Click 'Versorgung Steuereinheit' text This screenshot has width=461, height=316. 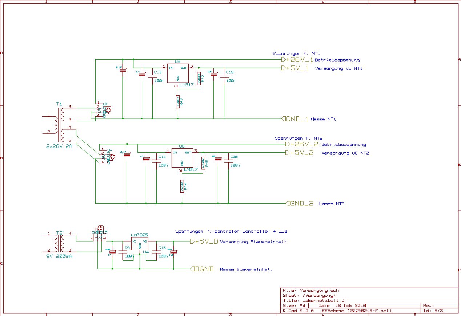click(253, 242)
